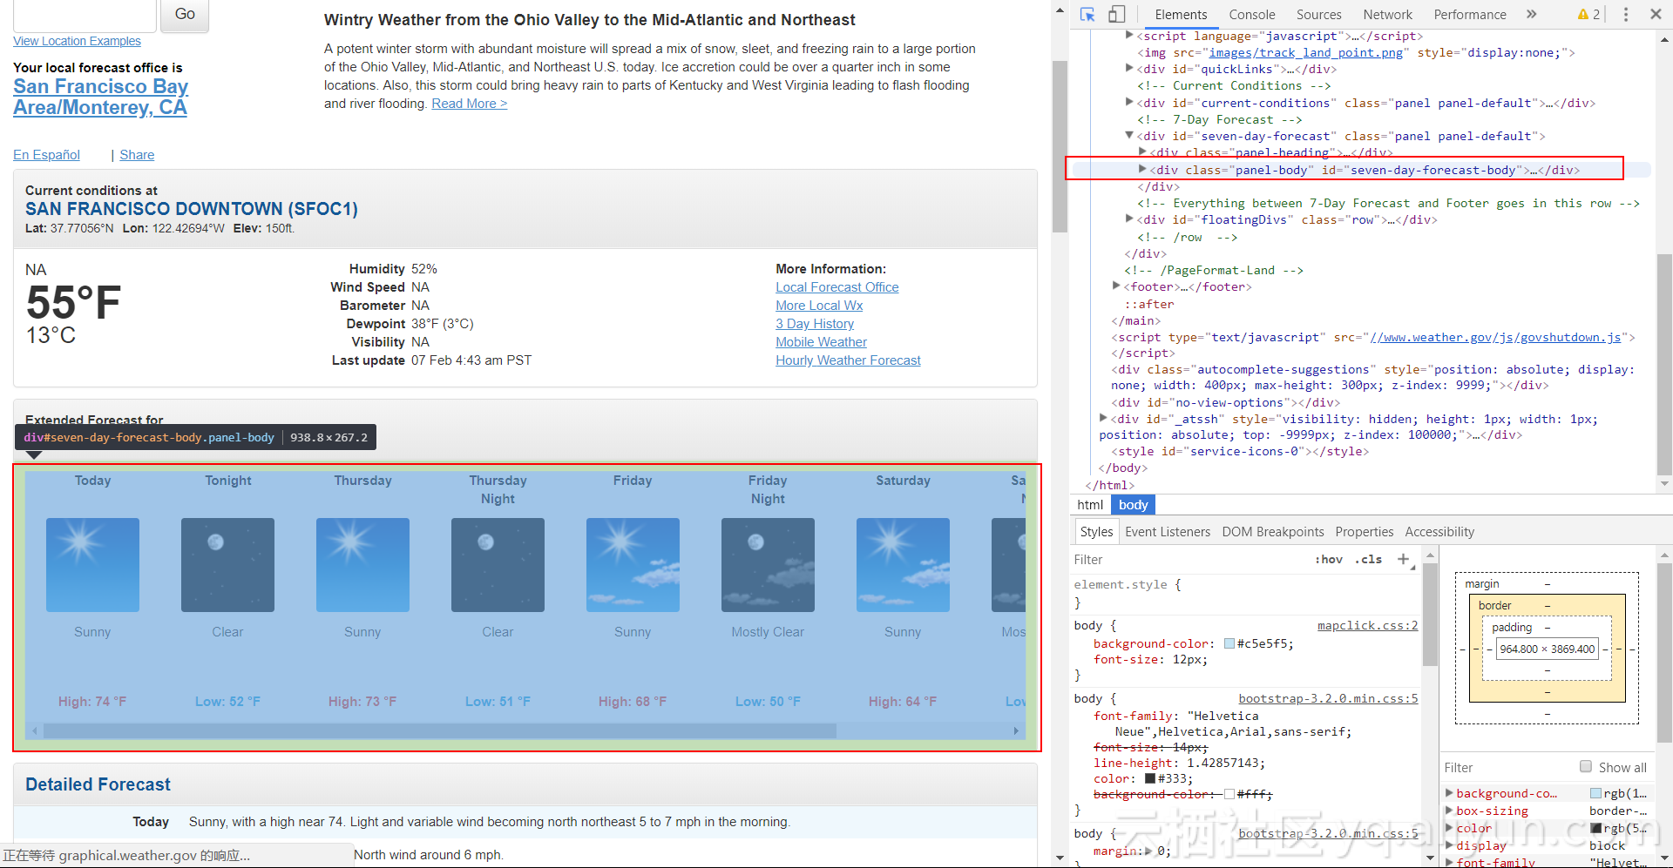Close the DevTools panel
Viewport: 1673px width, 868px height.
pos(1656,14)
